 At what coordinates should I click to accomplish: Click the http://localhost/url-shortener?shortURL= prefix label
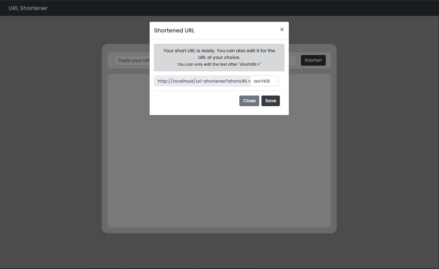pos(204,81)
